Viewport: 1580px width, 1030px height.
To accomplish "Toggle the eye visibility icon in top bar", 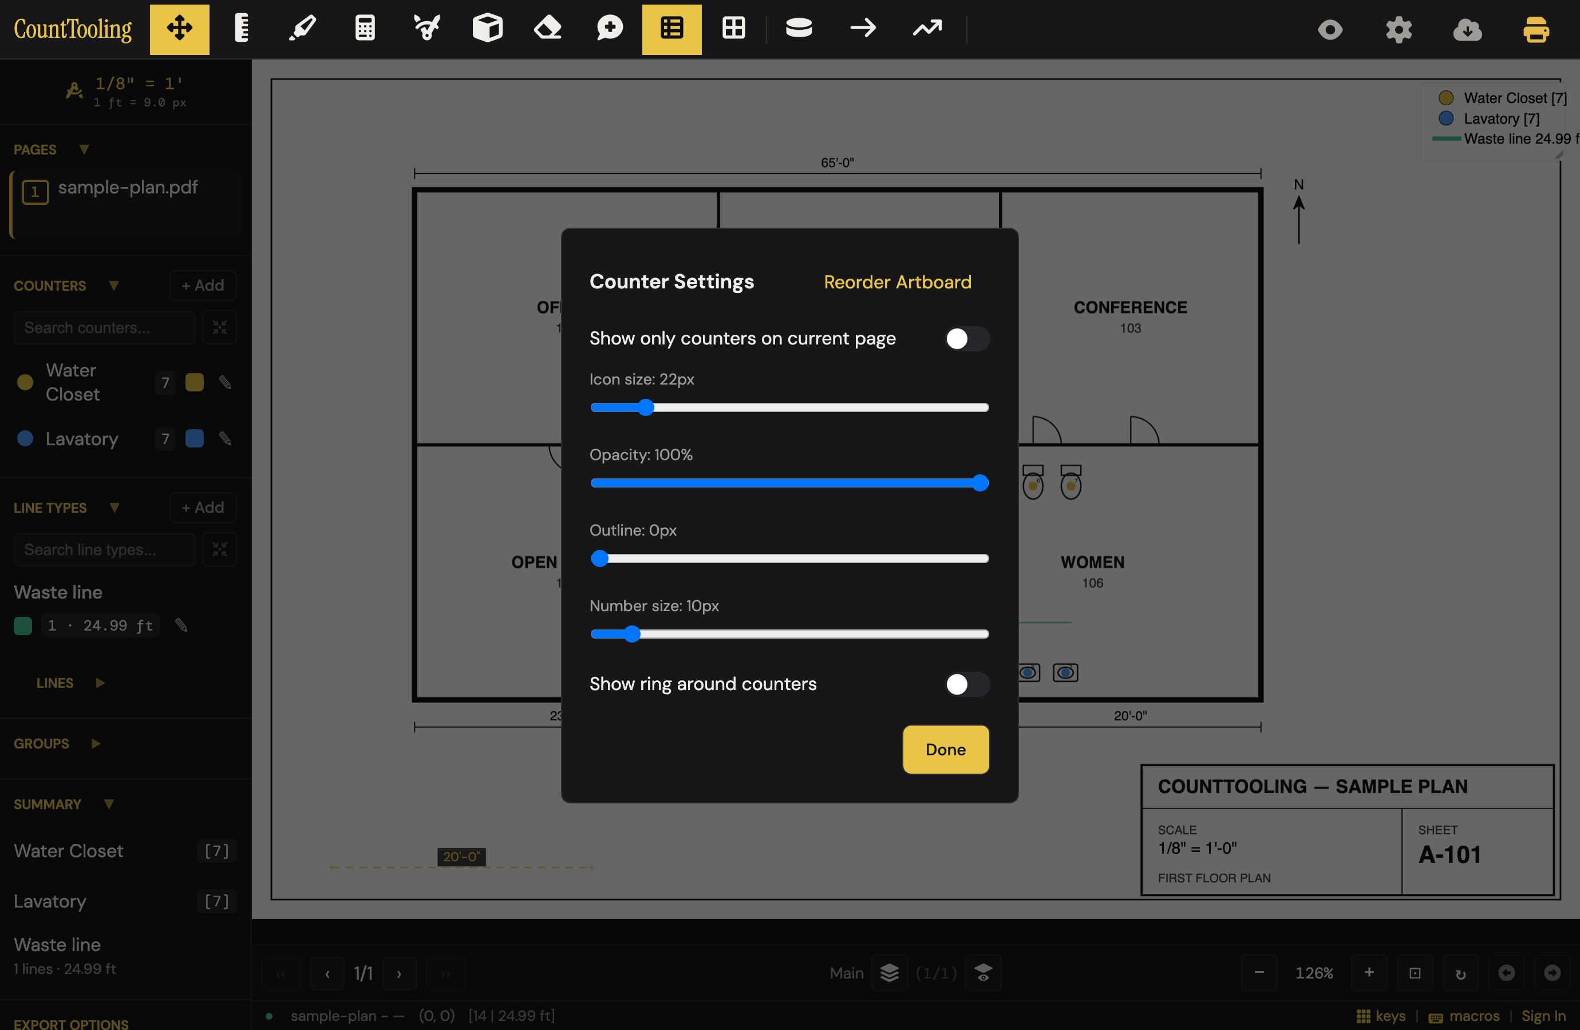I will [1330, 30].
